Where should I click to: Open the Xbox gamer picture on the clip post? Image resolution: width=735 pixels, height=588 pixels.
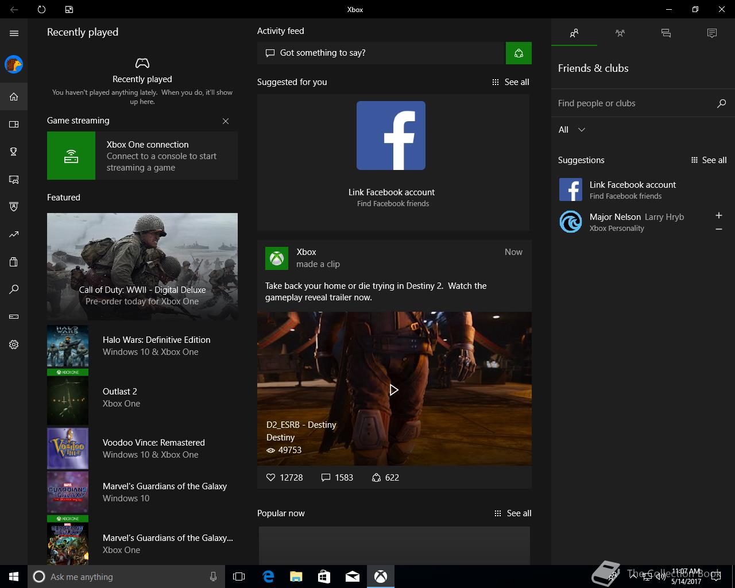pos(277,258)
